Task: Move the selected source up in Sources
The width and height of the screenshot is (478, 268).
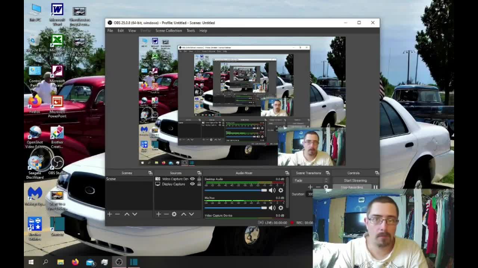Action: click(183, 214)
